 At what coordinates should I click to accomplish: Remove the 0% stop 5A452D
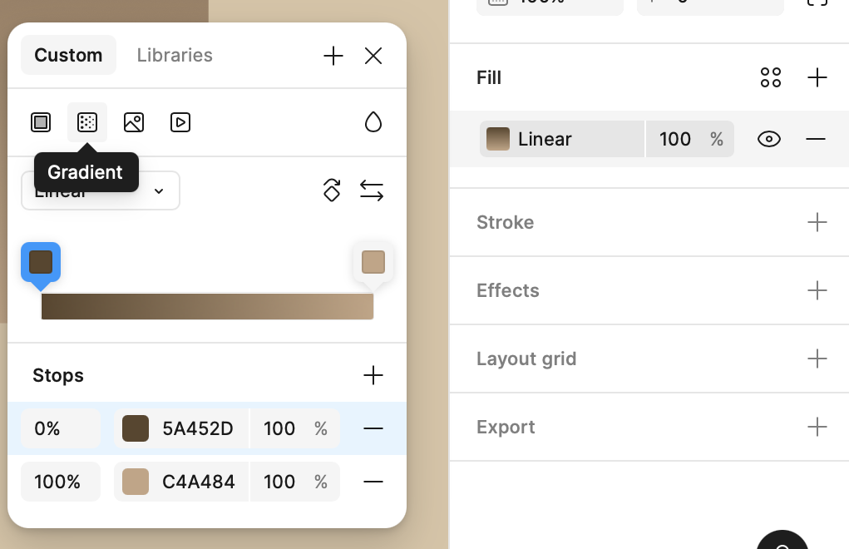tap(373, 428)
